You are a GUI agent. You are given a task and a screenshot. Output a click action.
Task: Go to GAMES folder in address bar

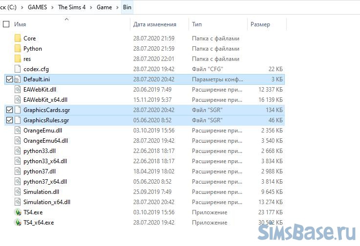coord(38,7)
